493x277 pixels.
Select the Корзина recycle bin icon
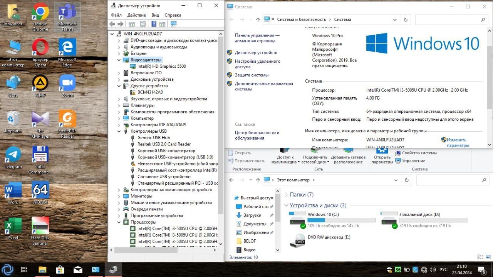pos(13,122)
